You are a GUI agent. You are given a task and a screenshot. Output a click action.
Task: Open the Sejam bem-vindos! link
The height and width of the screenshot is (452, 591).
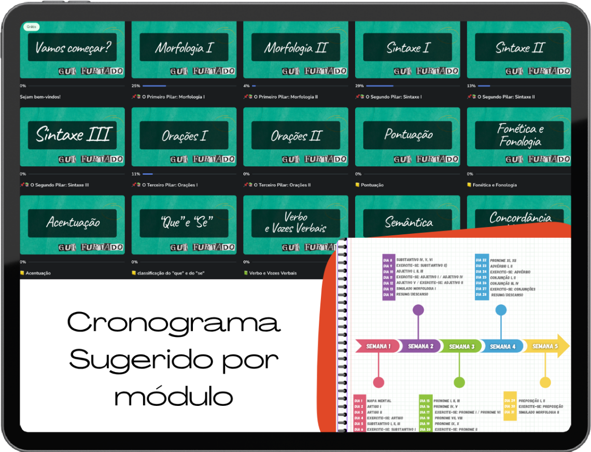pyautogui.click(x=40, y=97)
